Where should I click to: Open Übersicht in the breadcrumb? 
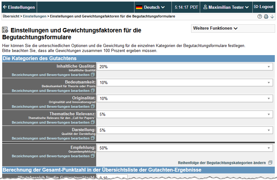click(11, 16)
